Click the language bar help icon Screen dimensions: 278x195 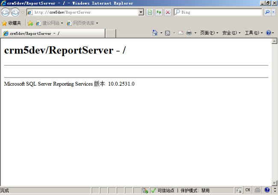tap(267, 190)
